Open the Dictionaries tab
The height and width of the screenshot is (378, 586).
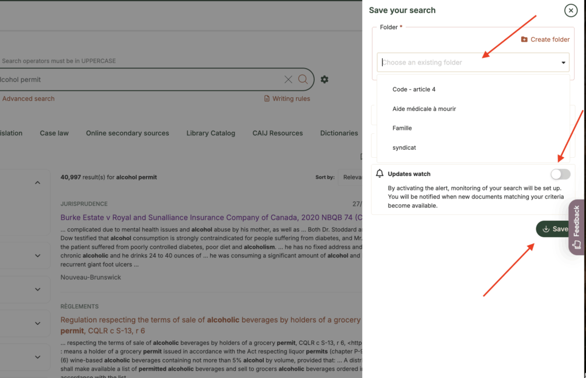339,133
